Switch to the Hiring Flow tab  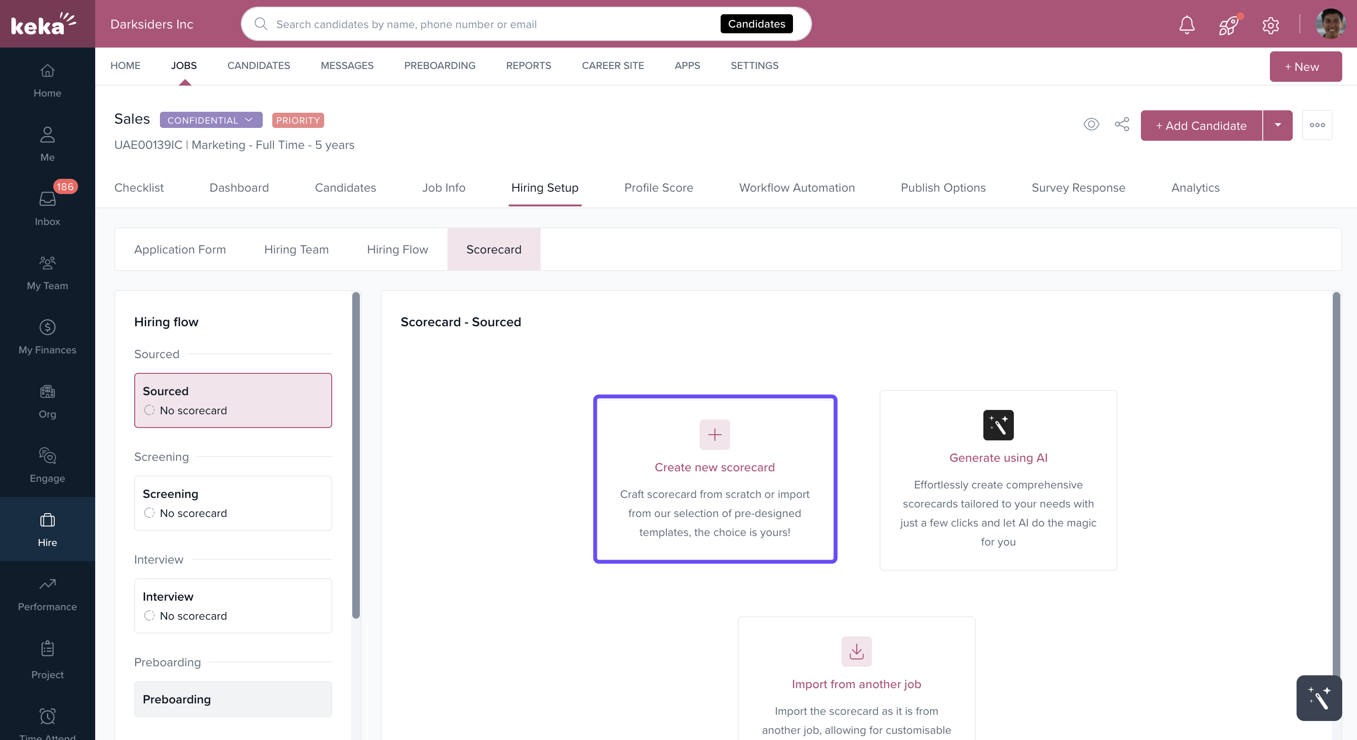point(397,250)
